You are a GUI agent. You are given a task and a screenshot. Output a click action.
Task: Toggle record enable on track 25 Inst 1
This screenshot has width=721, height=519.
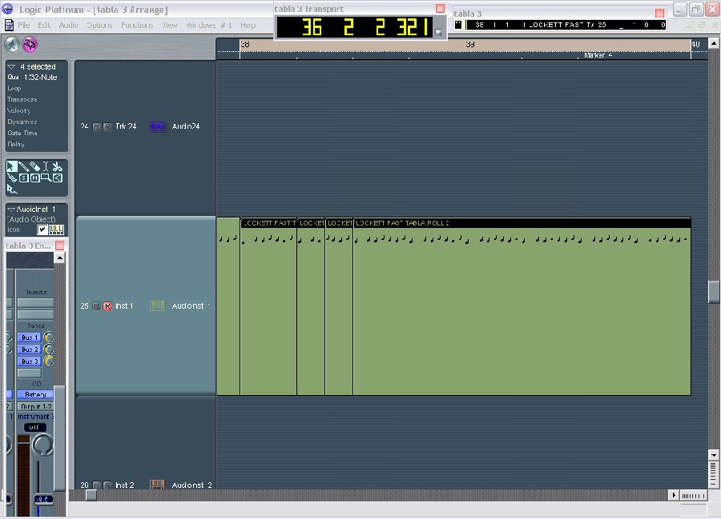(x=107, y=306)
